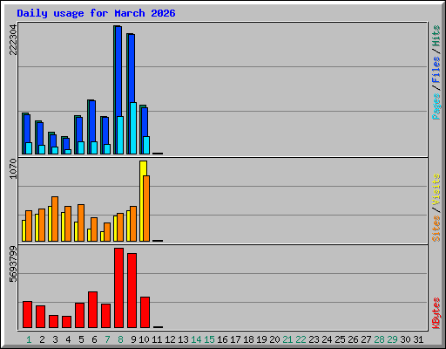Click the cyan pages bar for day 8
The width and height of the screenshot is (446, 349).
tap(120, 135)
